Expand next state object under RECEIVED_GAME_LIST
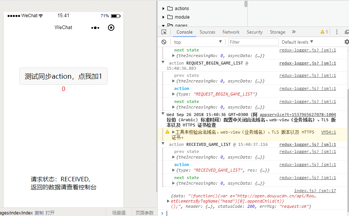The image size is (349, 216). pyautogui.click(x=173, y=183)
